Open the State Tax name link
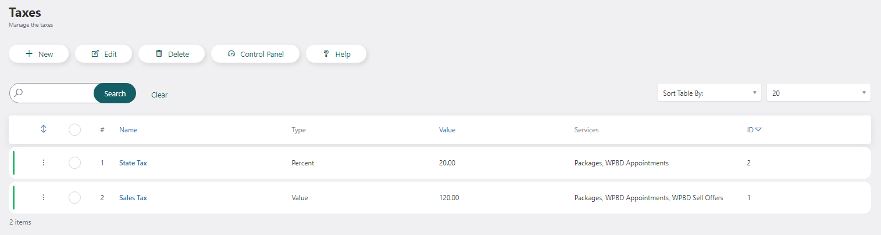Screen dimensions: 881x235 tap(133, 163)
